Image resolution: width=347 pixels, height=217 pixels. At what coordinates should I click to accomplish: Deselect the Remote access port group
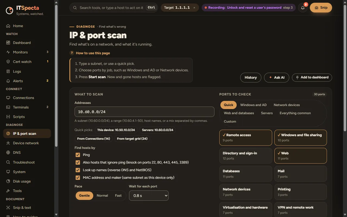tap(246, 138)
